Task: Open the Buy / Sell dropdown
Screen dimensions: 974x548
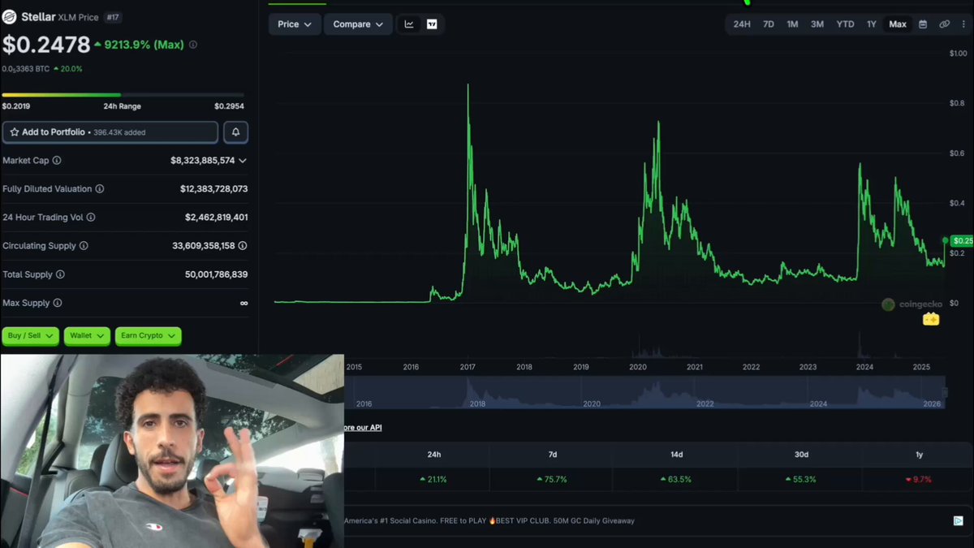Action: [x=30, y=335]
